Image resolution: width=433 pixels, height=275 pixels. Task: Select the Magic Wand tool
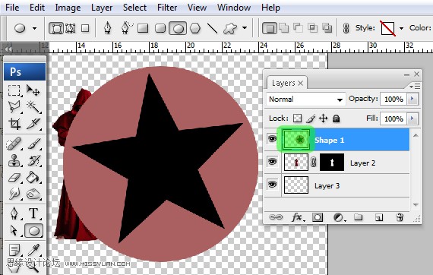pyautogui.click(x=33, y=106)
